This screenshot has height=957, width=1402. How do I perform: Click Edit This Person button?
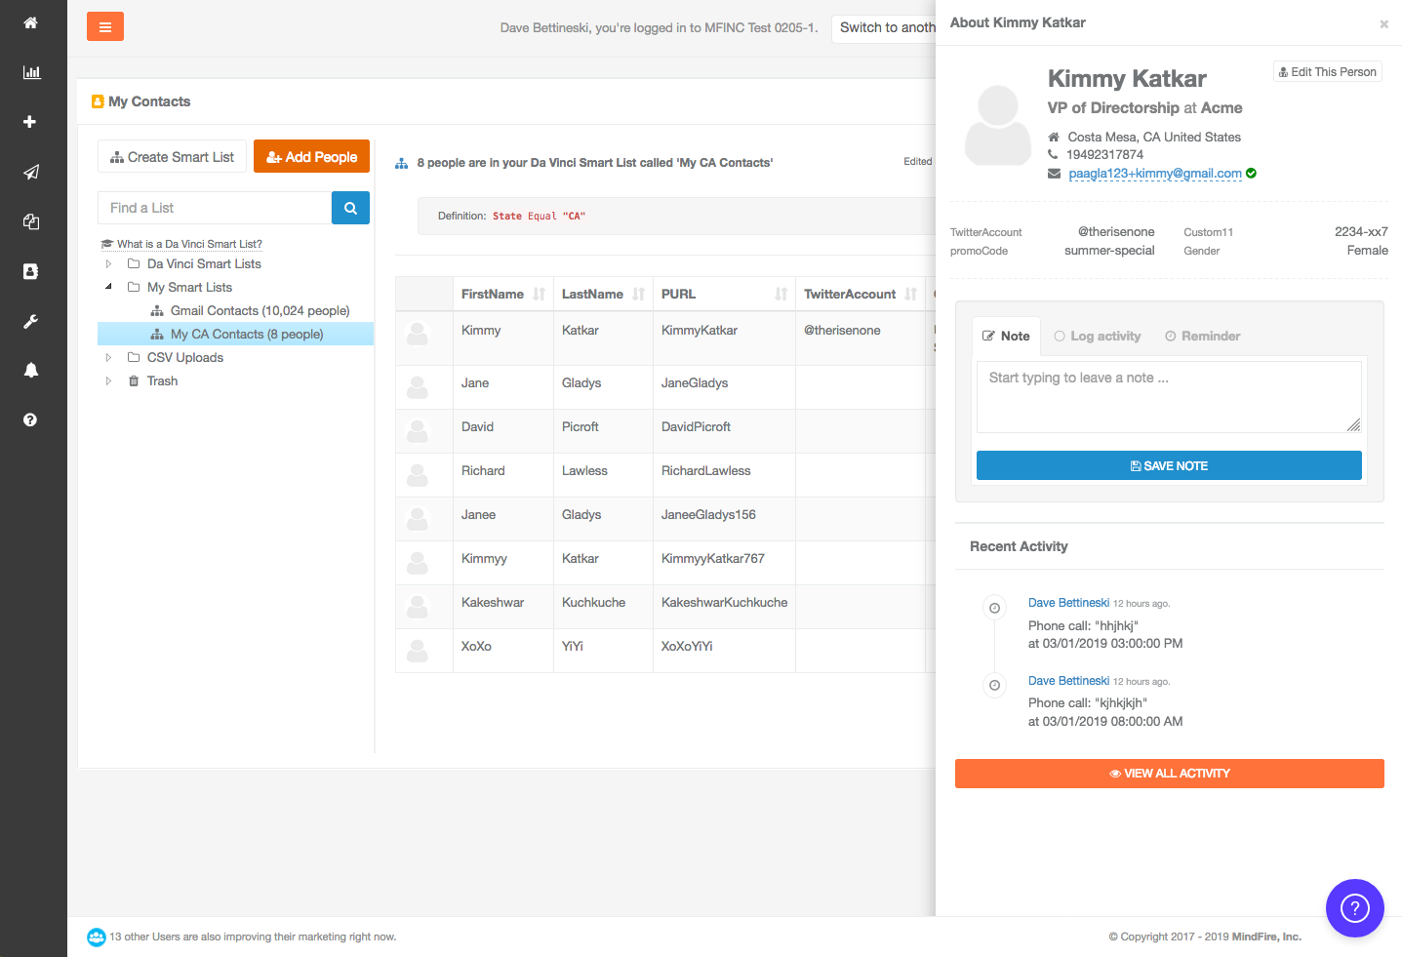click(1327, 72)
